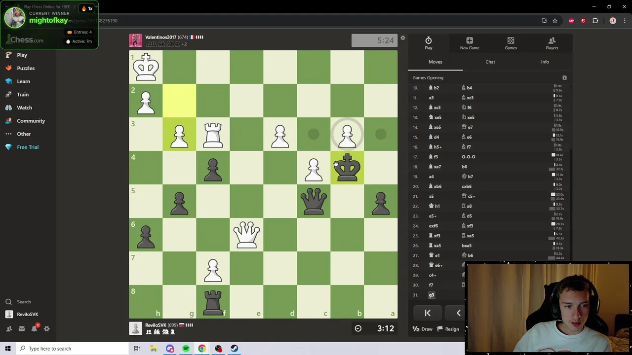632x355 pixels.
Task: Open Chrome three-dot menu
Action: (x=625, y=21)
